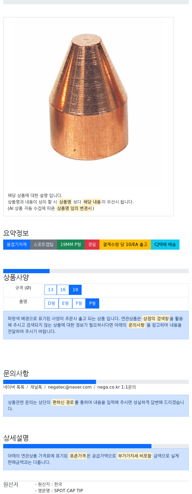Select the 16 diameter size option
The image size is (192, 494).
click(x=63, y=290)
